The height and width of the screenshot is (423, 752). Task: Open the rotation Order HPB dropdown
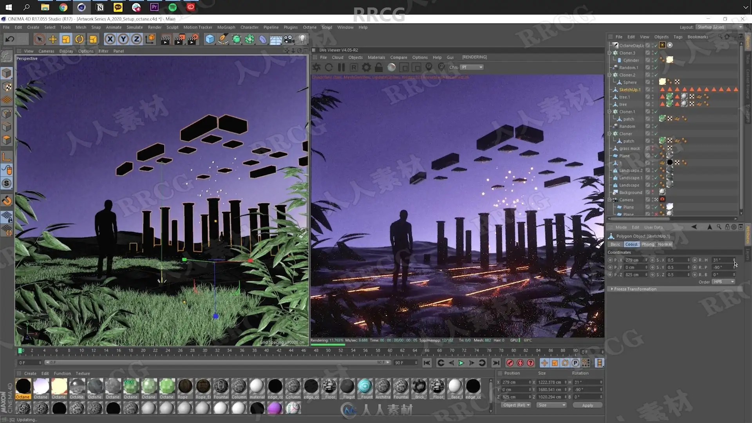pyautogui.click(x=723, y=282)
